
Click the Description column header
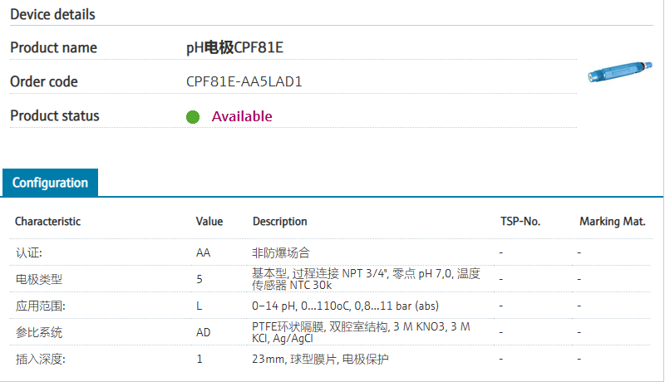[280, 222]
